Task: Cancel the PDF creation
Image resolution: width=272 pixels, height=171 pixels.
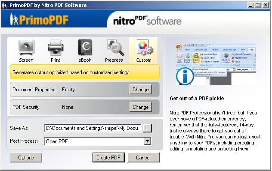Action: click(143, 158)
